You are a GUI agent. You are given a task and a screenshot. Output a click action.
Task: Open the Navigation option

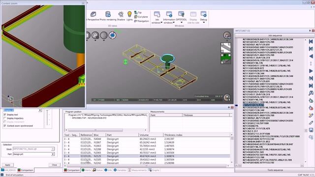pyautogui.click(x=141, y=21)
